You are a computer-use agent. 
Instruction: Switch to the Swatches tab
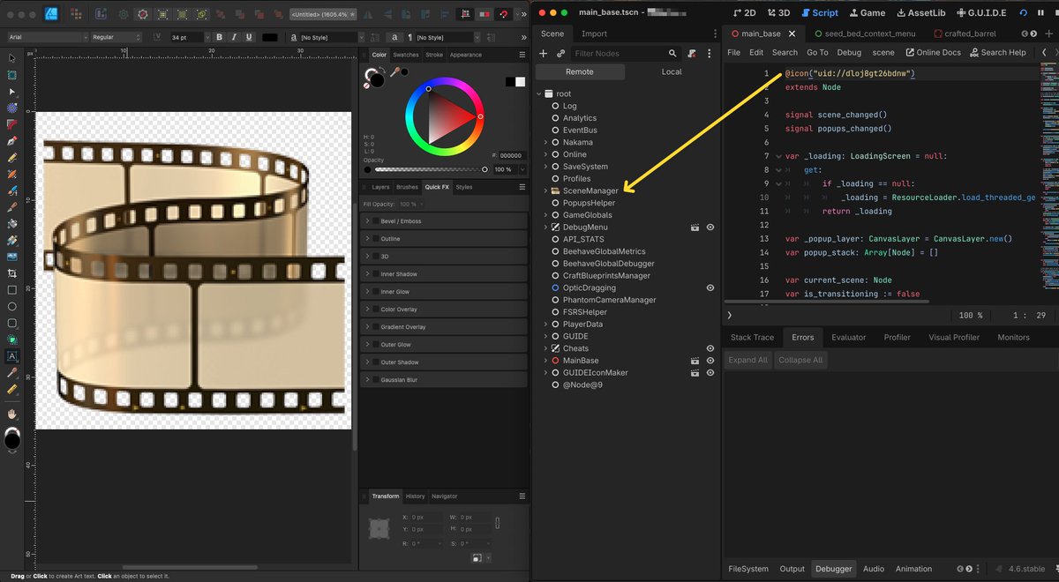click(x=406, y=55)
